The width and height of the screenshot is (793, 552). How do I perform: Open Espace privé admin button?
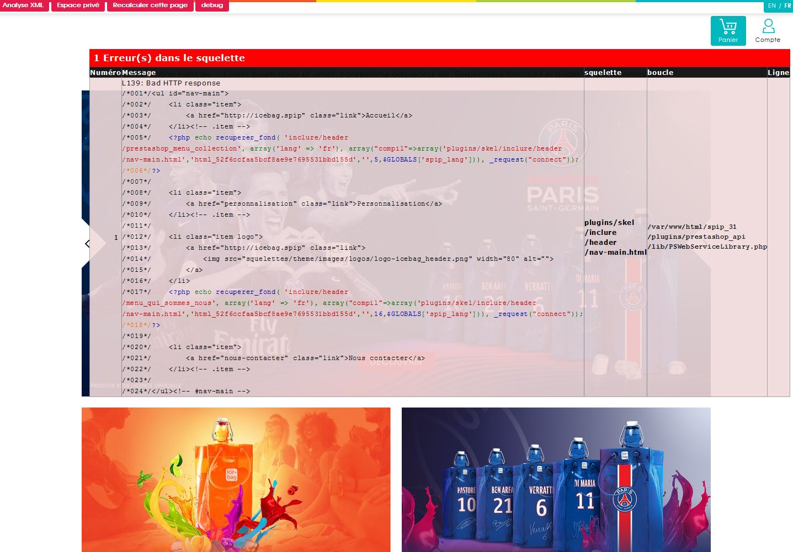click(78, 6)
